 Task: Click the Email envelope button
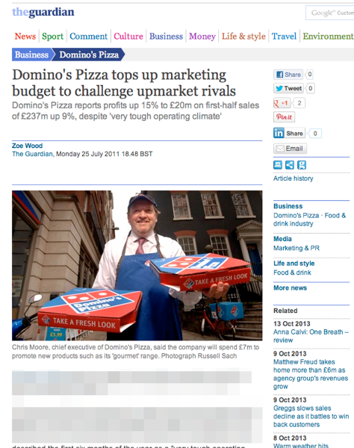pos(290,149)
